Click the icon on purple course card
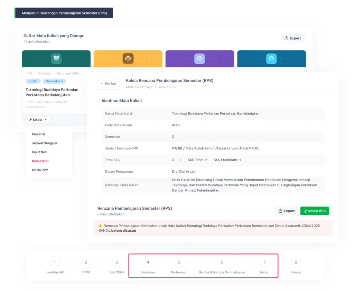Image resolution: width=354 pixels, height=291 pixels. [199, 59]
